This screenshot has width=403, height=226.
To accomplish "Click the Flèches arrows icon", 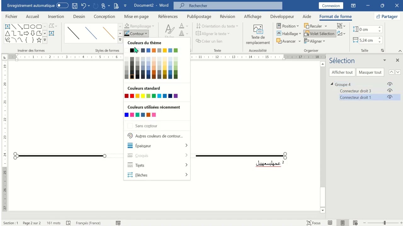I will (x=130, y=175).
